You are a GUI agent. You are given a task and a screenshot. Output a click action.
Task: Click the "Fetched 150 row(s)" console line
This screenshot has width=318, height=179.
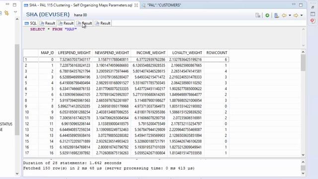[x=109, y=168]
